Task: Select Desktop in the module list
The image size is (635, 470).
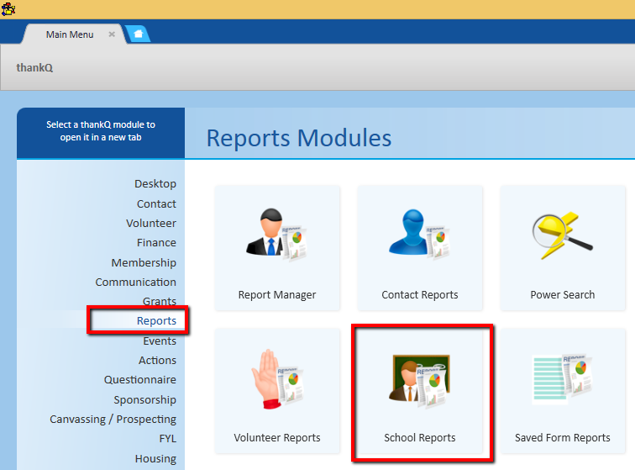Action: click(155, 183)
